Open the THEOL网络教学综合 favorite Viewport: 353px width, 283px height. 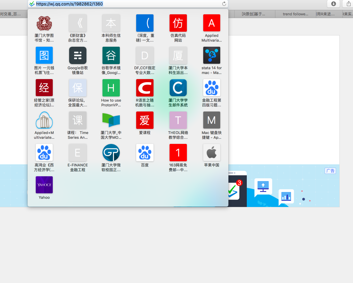pos(178,125)
